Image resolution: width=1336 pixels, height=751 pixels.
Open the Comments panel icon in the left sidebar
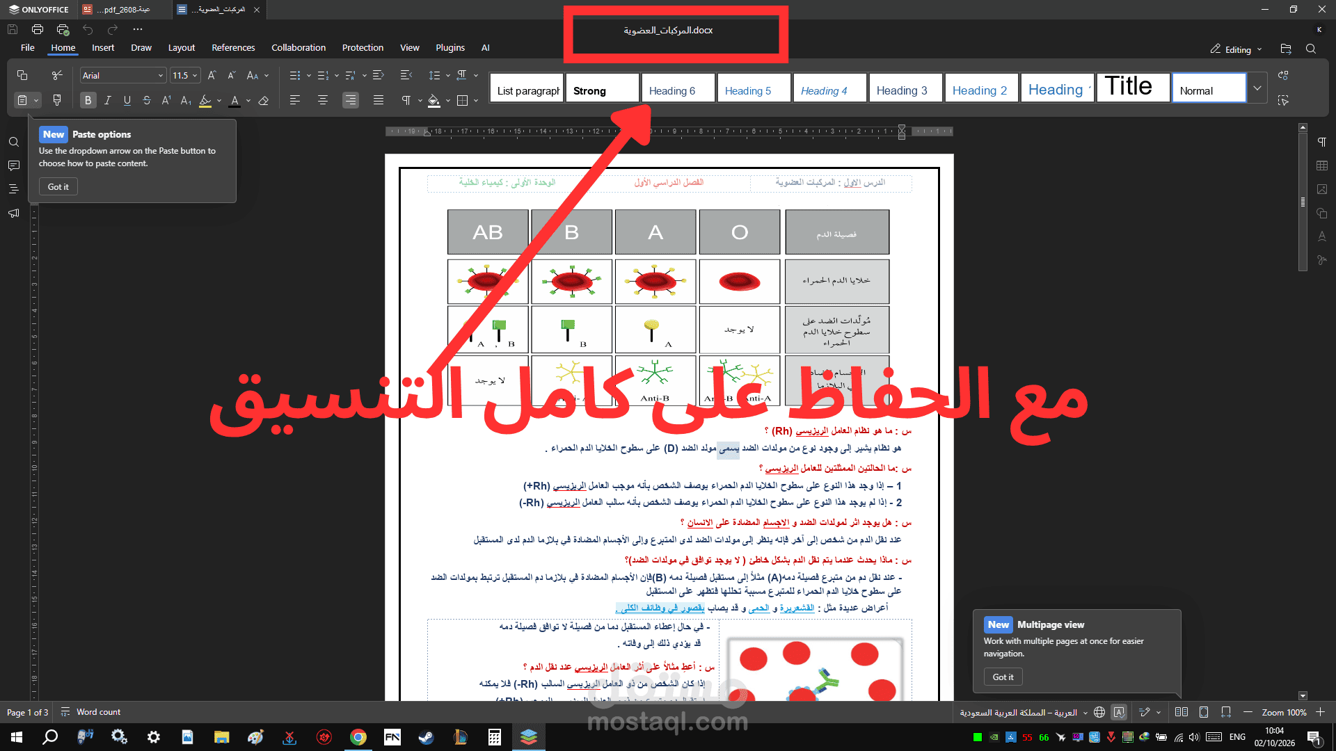13,165
